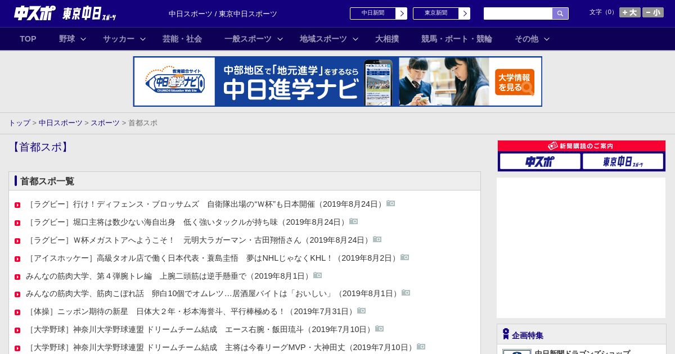Image resolution: width=675 pixels, height=354 pixels.
Task: Go to スポーツ breadcrumb link
Action: point(105,122)
